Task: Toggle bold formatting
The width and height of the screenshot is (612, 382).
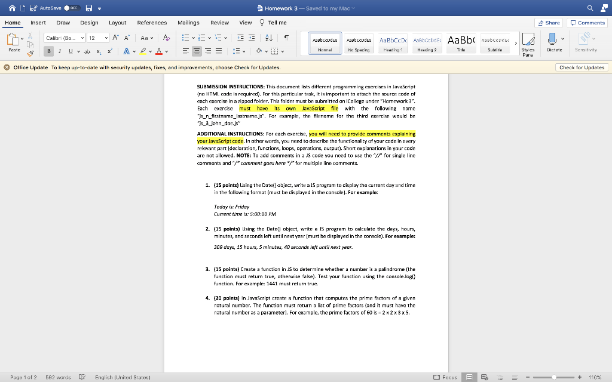Action: pyautogui.click(x=48, y=51)
